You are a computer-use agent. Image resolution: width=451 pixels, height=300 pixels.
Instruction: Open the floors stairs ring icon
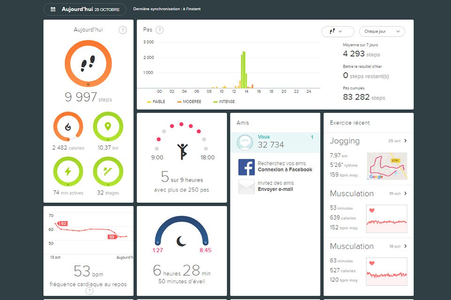[x=108, y=172]
